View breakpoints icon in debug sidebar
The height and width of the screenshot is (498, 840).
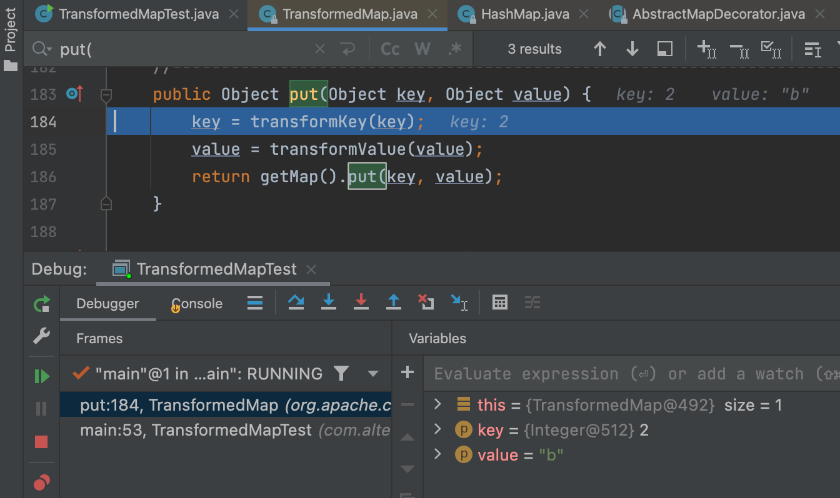[x=41, y=482]
